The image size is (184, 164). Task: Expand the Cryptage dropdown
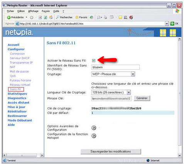[x=133, y=74]
